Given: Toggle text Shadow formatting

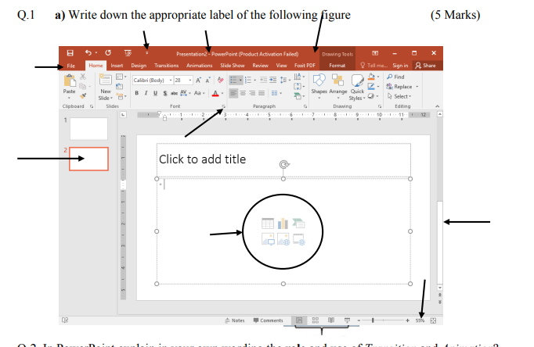Looking at the screenshot, I should pos(165,93).
